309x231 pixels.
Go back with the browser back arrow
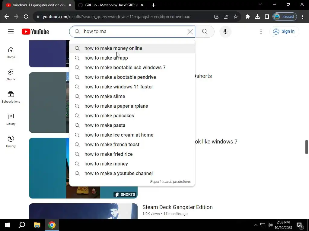(7, 17)
